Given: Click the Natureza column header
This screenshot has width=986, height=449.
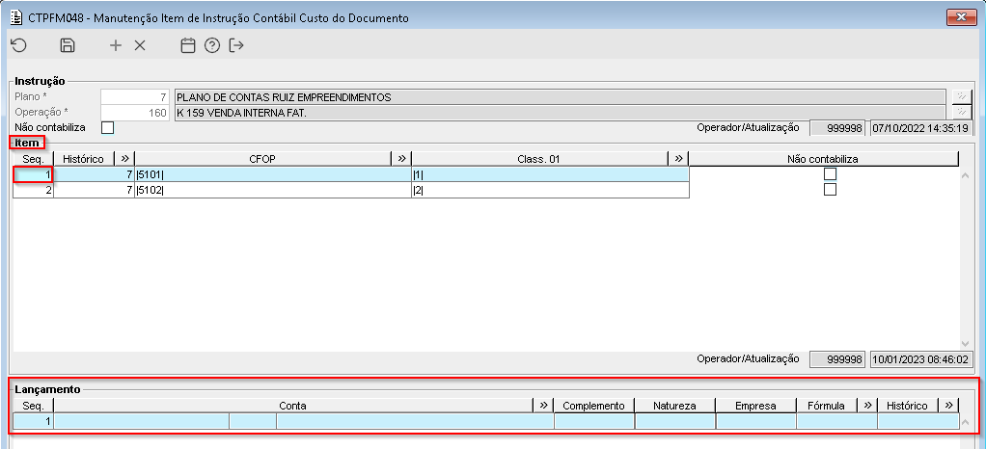Looking at the screenshot, I should (x=674, y=406).
